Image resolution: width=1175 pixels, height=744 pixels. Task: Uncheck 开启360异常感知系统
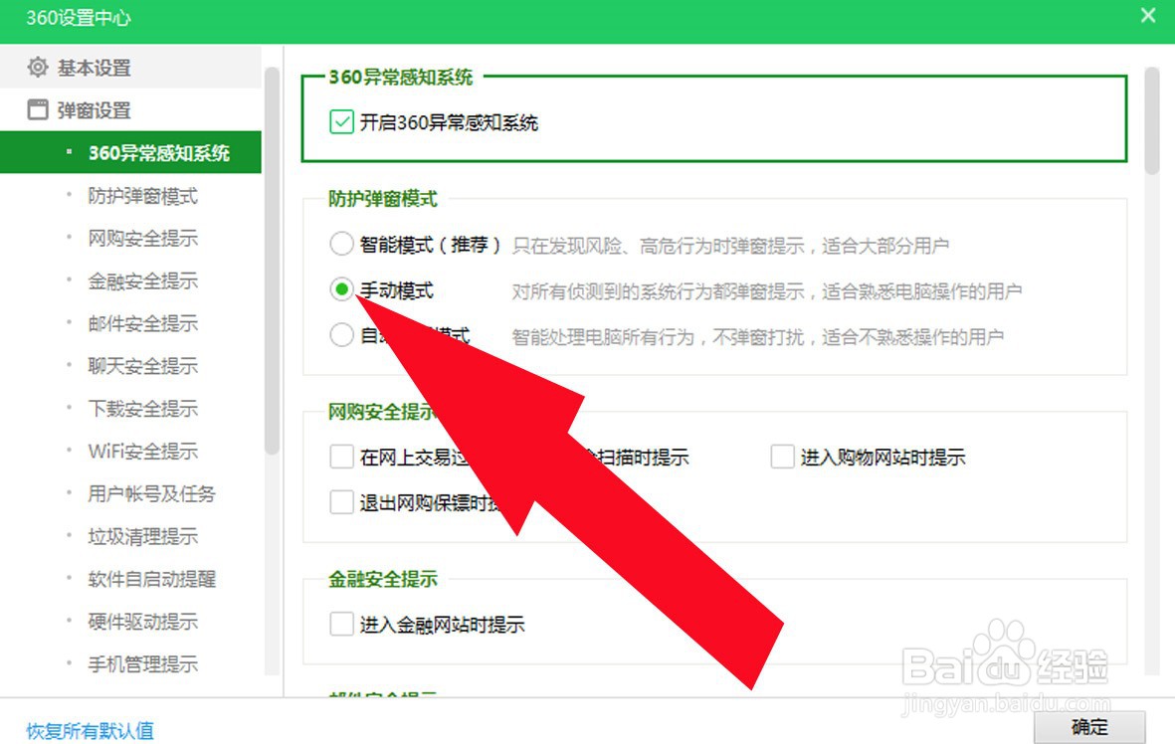pyautogui.click(x=341, y=121)
